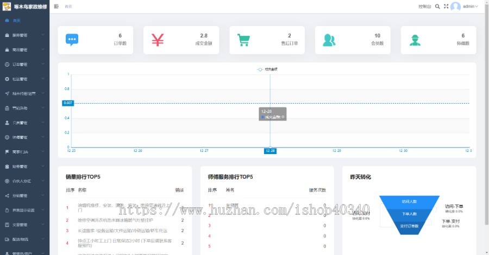Open the search magnifier icon
This screenshot has width=489, height=255.
coord(437,6)
